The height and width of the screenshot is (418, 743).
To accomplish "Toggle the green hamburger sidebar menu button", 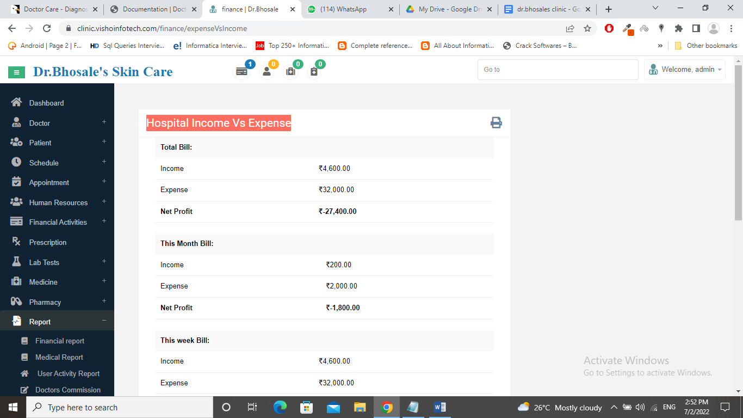I will pos(17,72).
